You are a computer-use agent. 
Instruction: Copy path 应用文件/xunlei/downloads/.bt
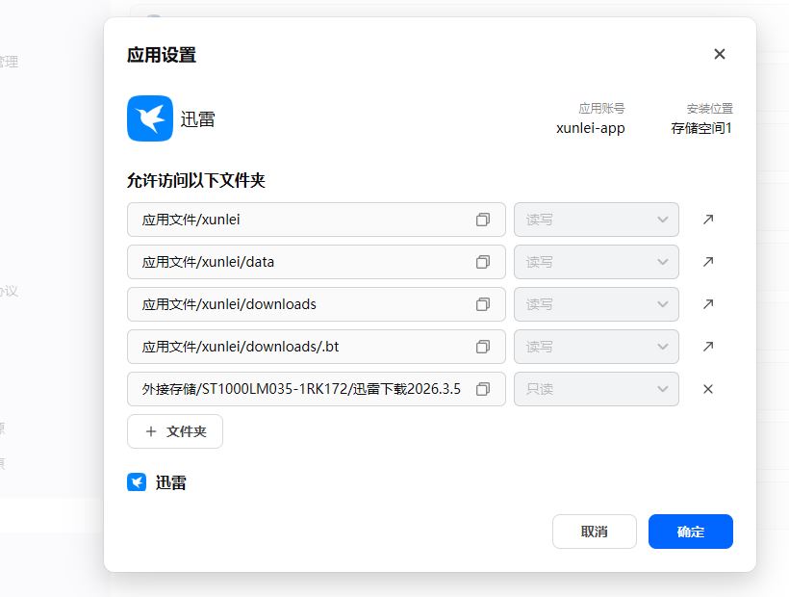483,347
